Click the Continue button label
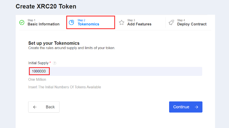This screenshot has width=229, height=128. [x=181, y=107]
